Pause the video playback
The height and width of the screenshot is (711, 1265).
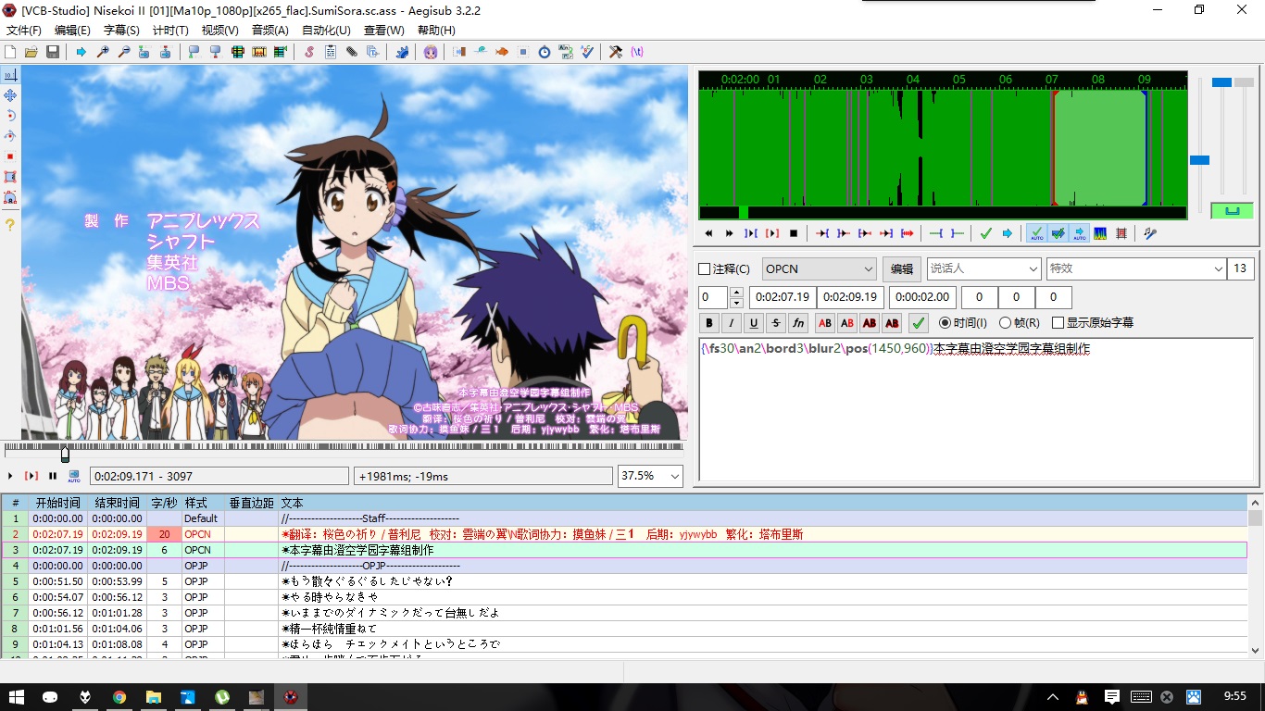click(53, 476)
